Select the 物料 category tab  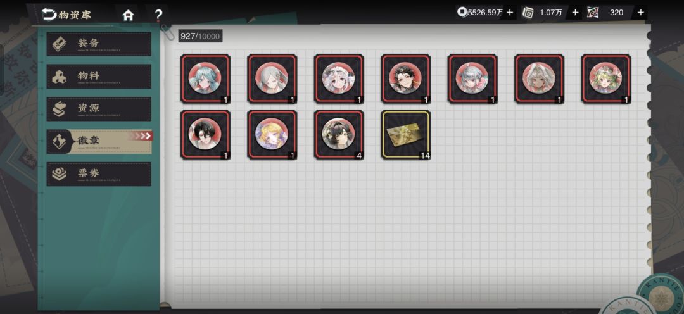click(99, 77)
